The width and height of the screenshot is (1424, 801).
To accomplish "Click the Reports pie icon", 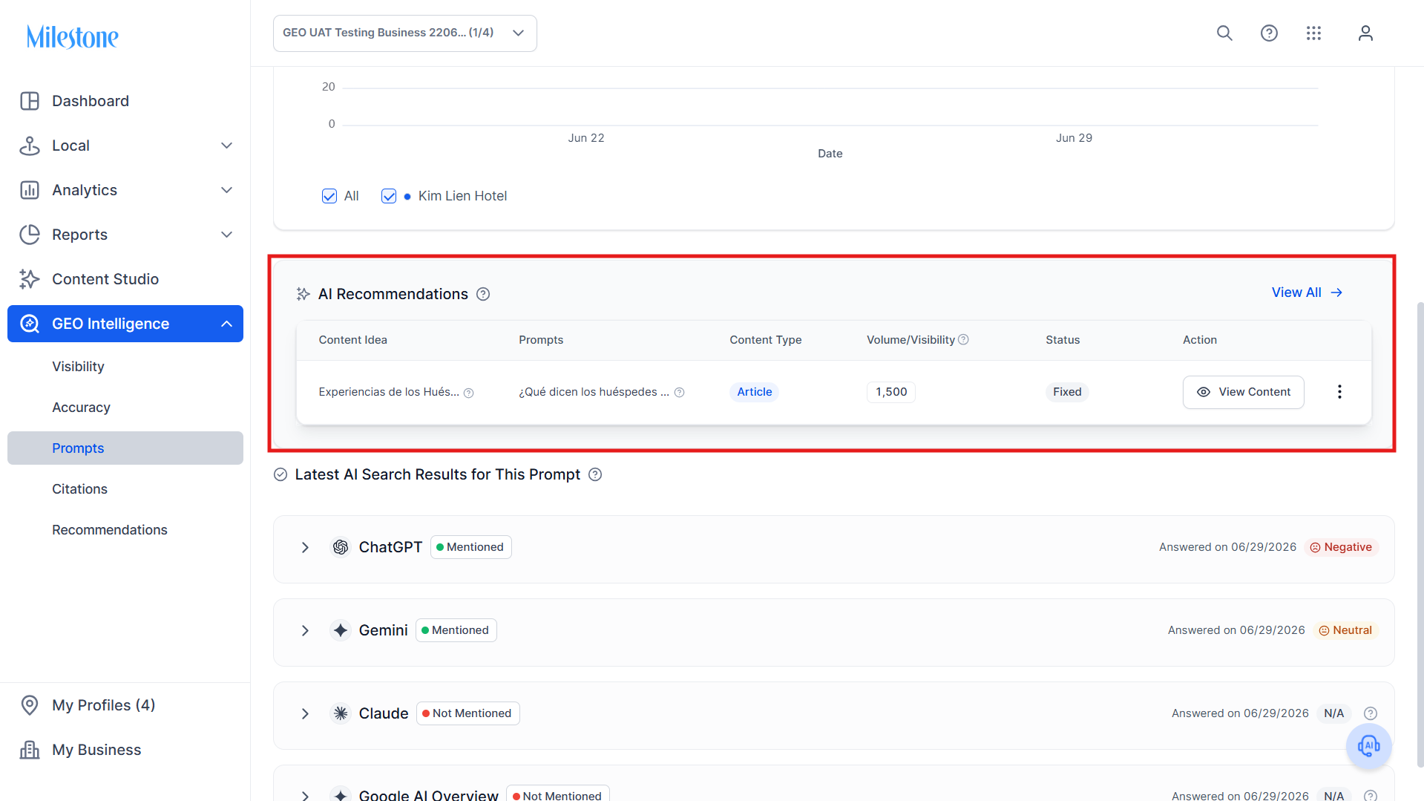I will click(30, 235).
